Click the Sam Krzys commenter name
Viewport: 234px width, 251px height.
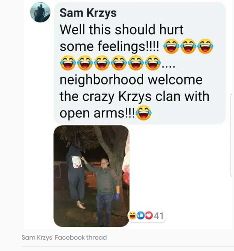pyautogui.click(x=88, y=13)
